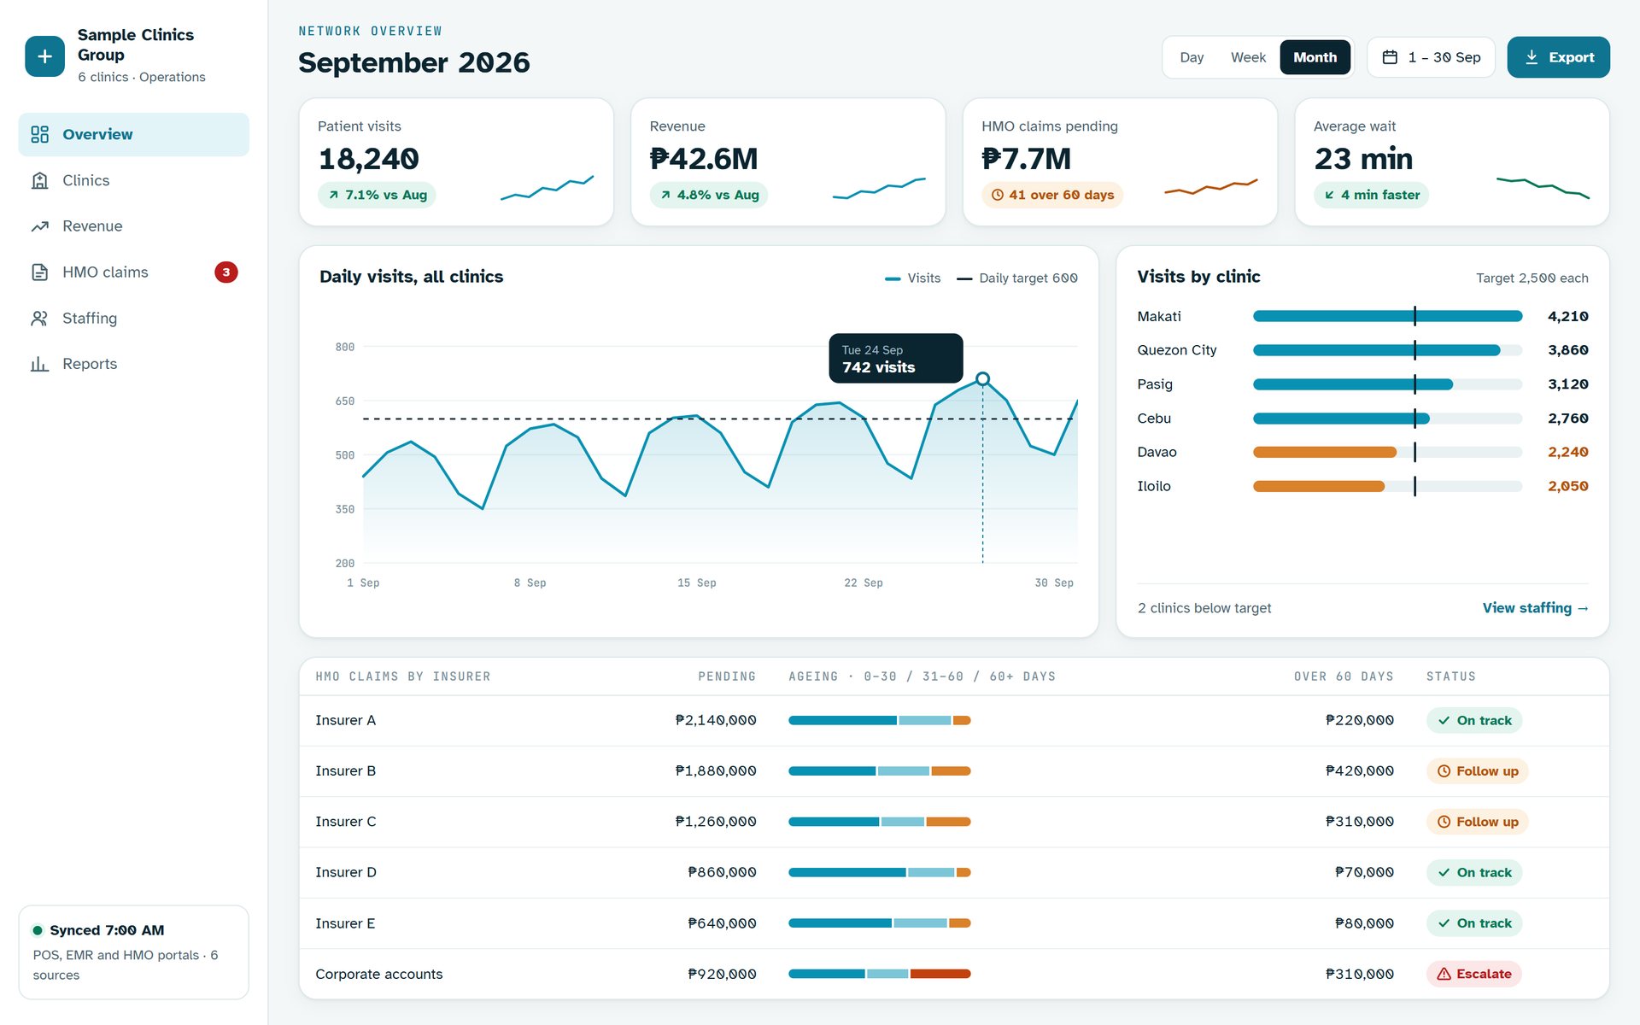Select the Month view toggle
Viewport: 1640px width, 1025px height.
click(x=1315, y=57)
